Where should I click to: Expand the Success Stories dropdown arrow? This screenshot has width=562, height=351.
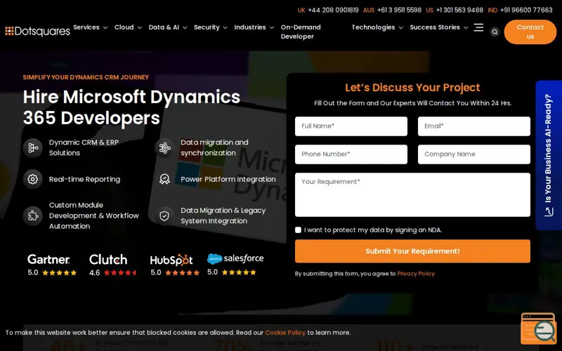(x=466, y=27)
